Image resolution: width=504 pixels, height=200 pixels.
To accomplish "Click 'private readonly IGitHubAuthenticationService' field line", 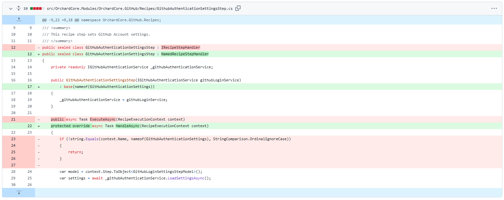I will pyautogui.click(x=132, y=67).
